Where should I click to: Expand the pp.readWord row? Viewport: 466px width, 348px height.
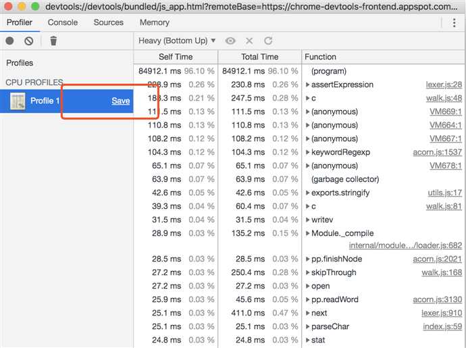coord(307,299)
